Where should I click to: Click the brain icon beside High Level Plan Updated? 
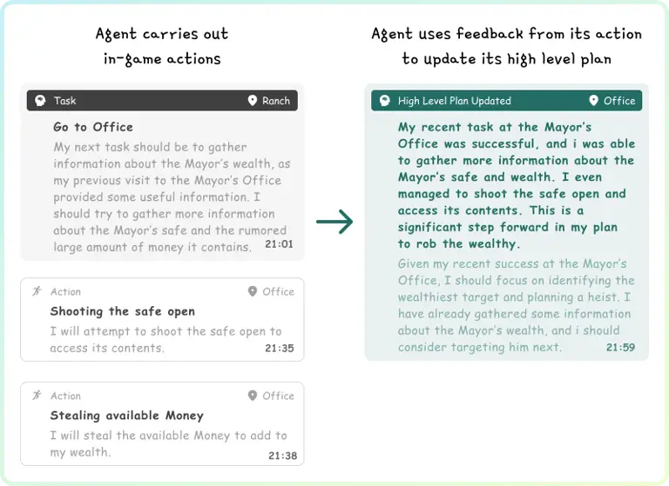(383, 101)
